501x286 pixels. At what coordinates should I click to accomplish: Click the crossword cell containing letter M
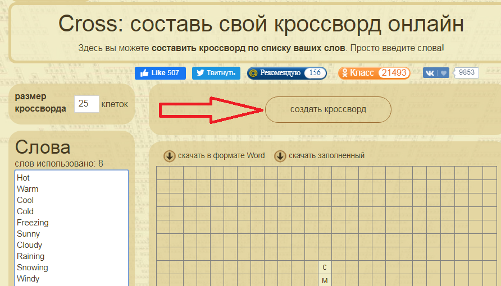(x=325, y=280)
